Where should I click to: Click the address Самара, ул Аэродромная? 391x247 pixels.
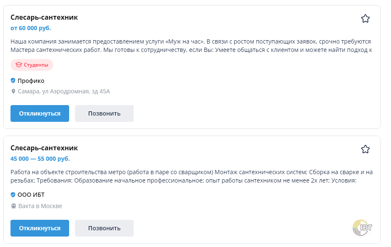click(x=64, y=91)
